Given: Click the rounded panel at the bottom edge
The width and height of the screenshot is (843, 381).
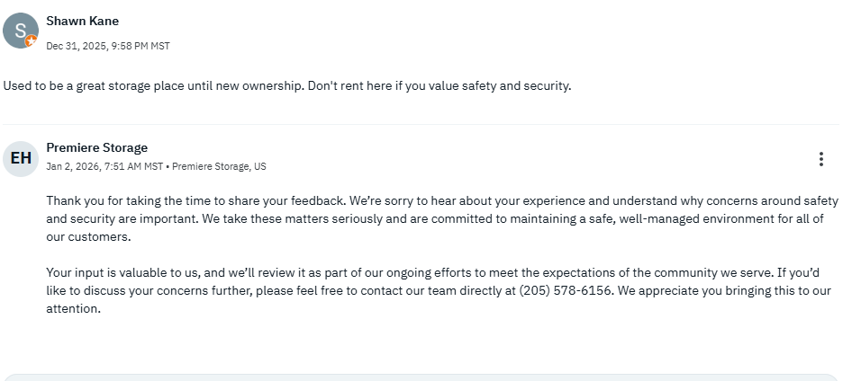Looking at the screenshot, I should (x=421, y=377).
